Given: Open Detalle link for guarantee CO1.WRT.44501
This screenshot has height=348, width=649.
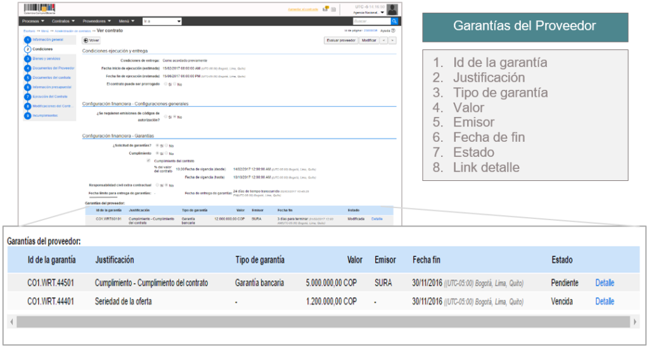Looking at the screenshot, I should coord(604,283).
